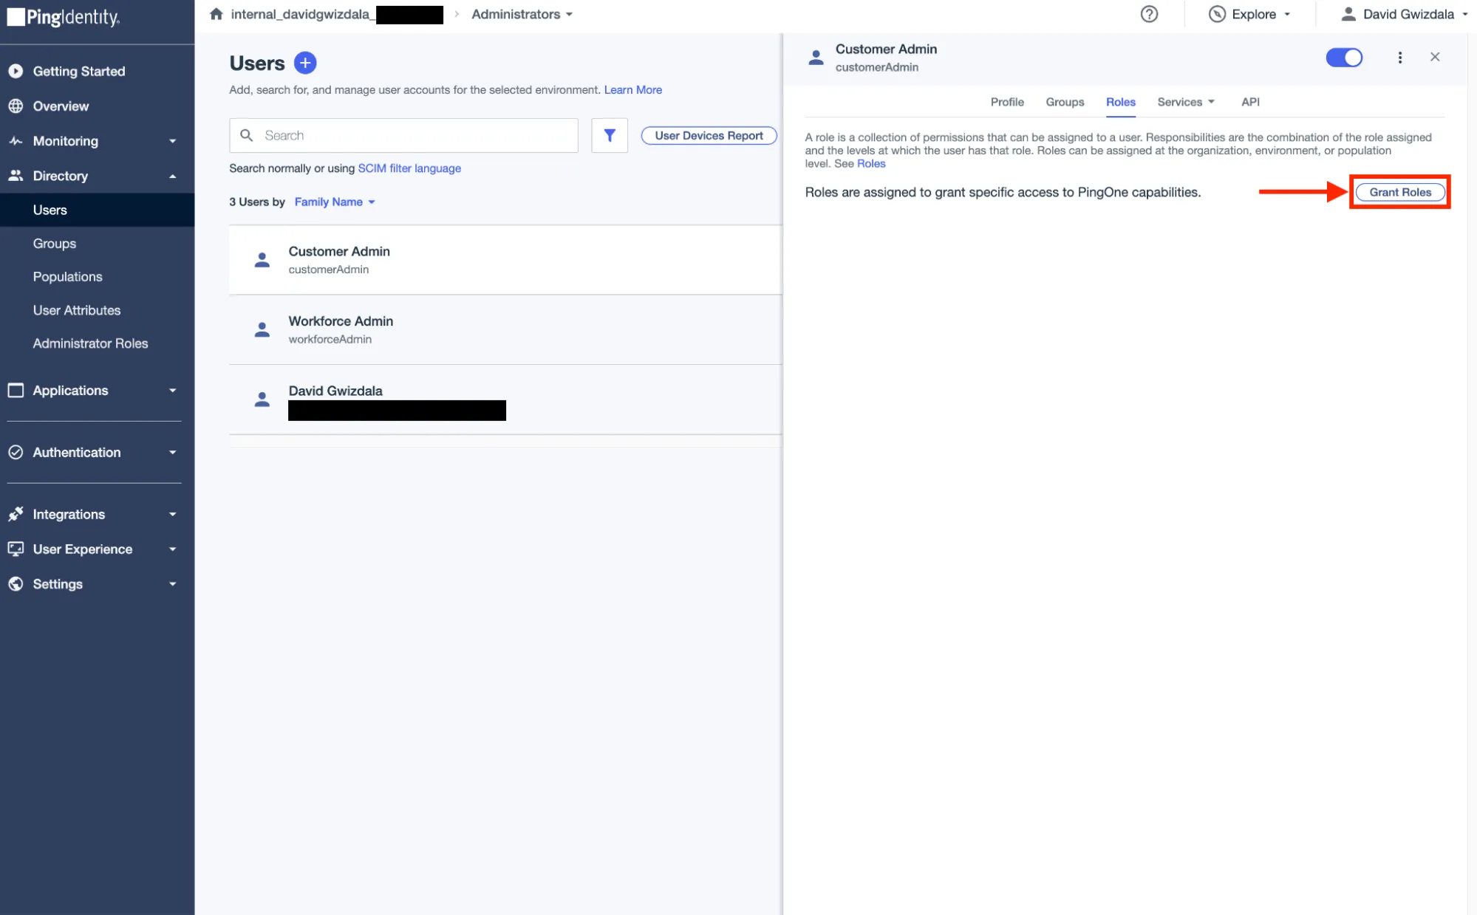Expand the Monitoring sidebar section
Image resolution: width=1477 pixels, height=915 pixels.
click(172, 141)
